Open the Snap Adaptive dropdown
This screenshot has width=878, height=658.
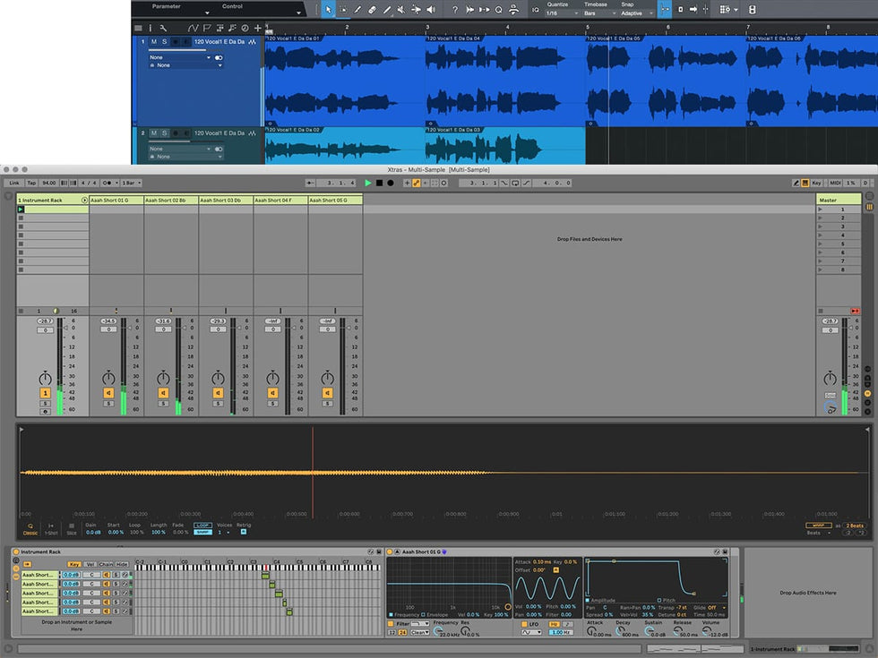(x=635, y=14)
